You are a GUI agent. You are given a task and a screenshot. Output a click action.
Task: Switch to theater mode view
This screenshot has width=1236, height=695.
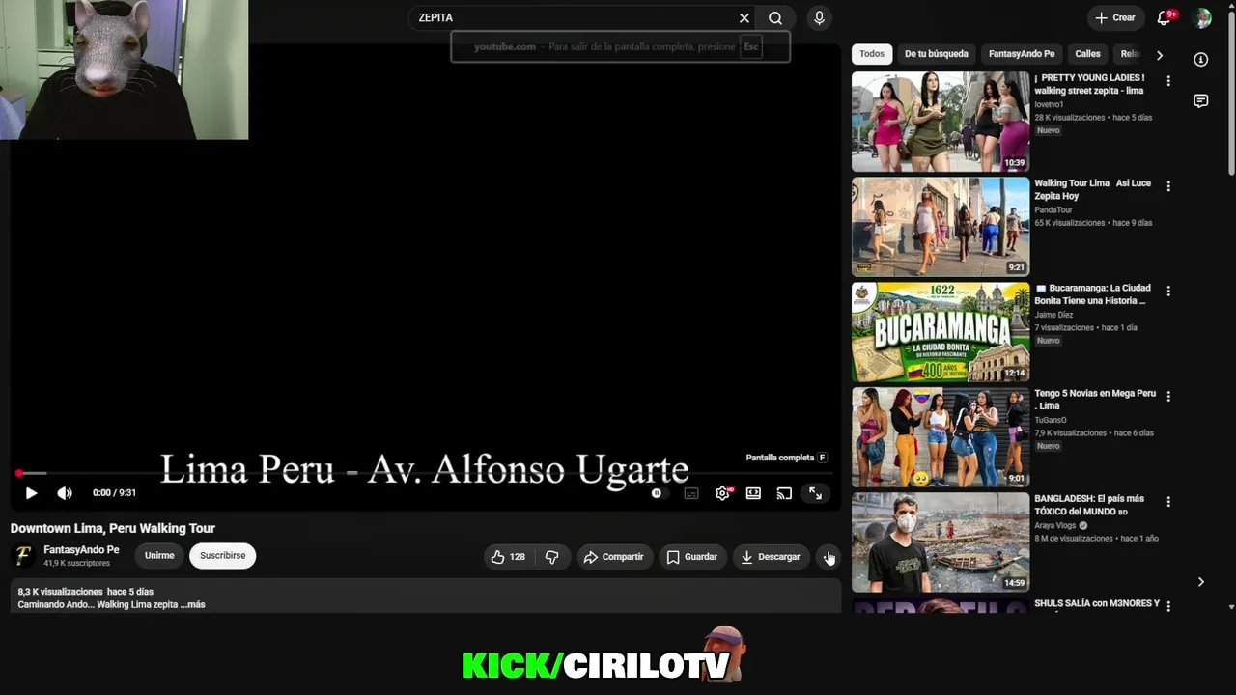click(753, 493)
